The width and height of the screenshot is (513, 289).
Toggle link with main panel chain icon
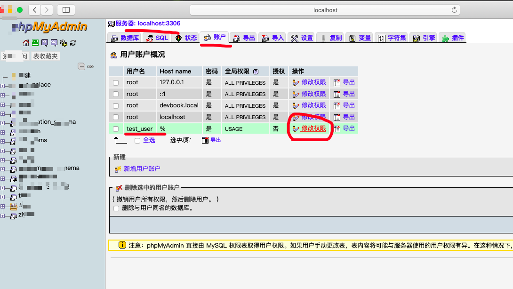coord(91,66)
